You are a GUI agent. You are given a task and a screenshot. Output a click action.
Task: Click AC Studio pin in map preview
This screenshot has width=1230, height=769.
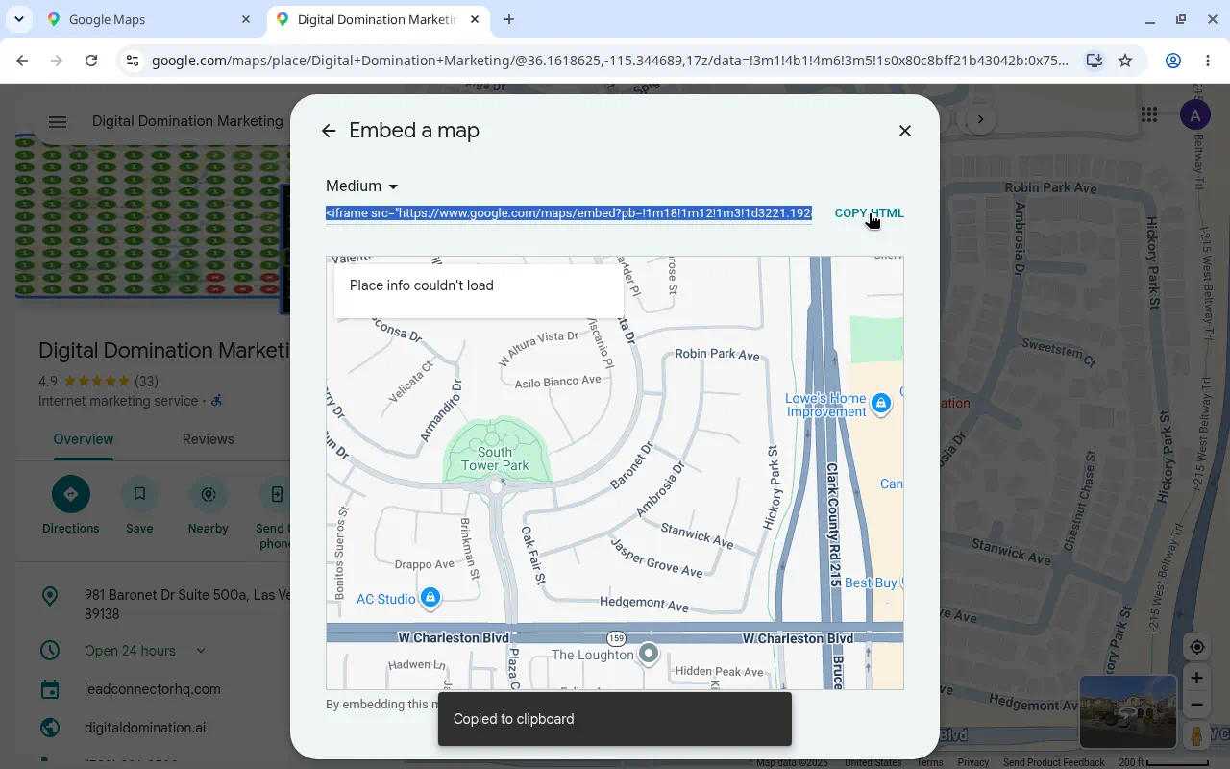(x=430, y=598)
